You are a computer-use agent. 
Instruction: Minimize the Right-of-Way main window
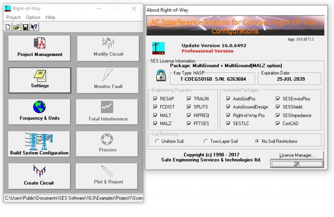pyautogui.click(x=99, y=9)
